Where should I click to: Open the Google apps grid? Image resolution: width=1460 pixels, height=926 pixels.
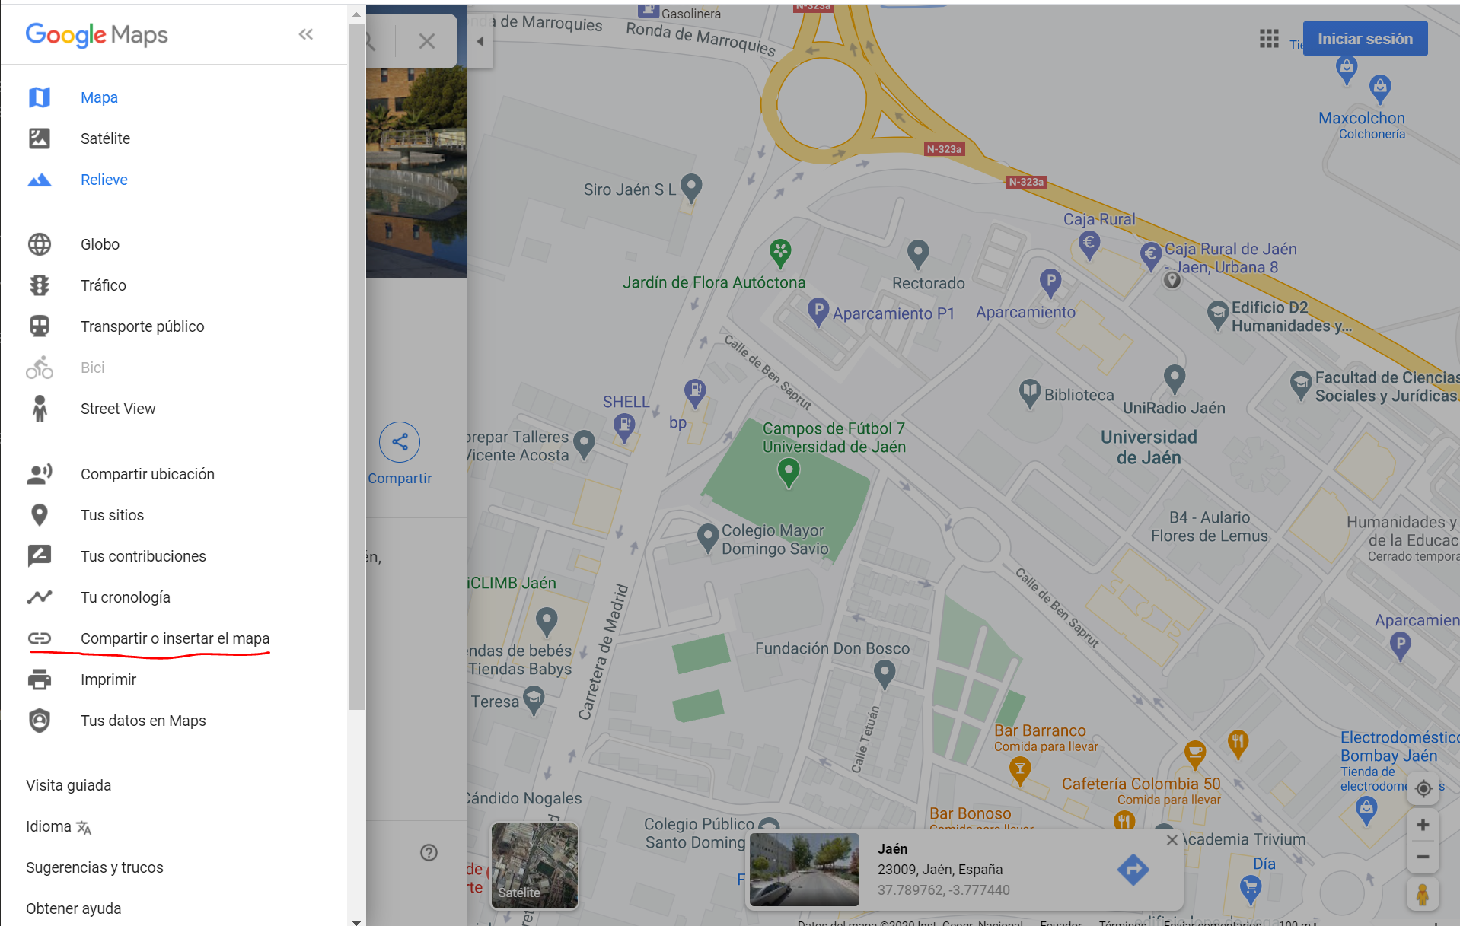[1268, 39]
